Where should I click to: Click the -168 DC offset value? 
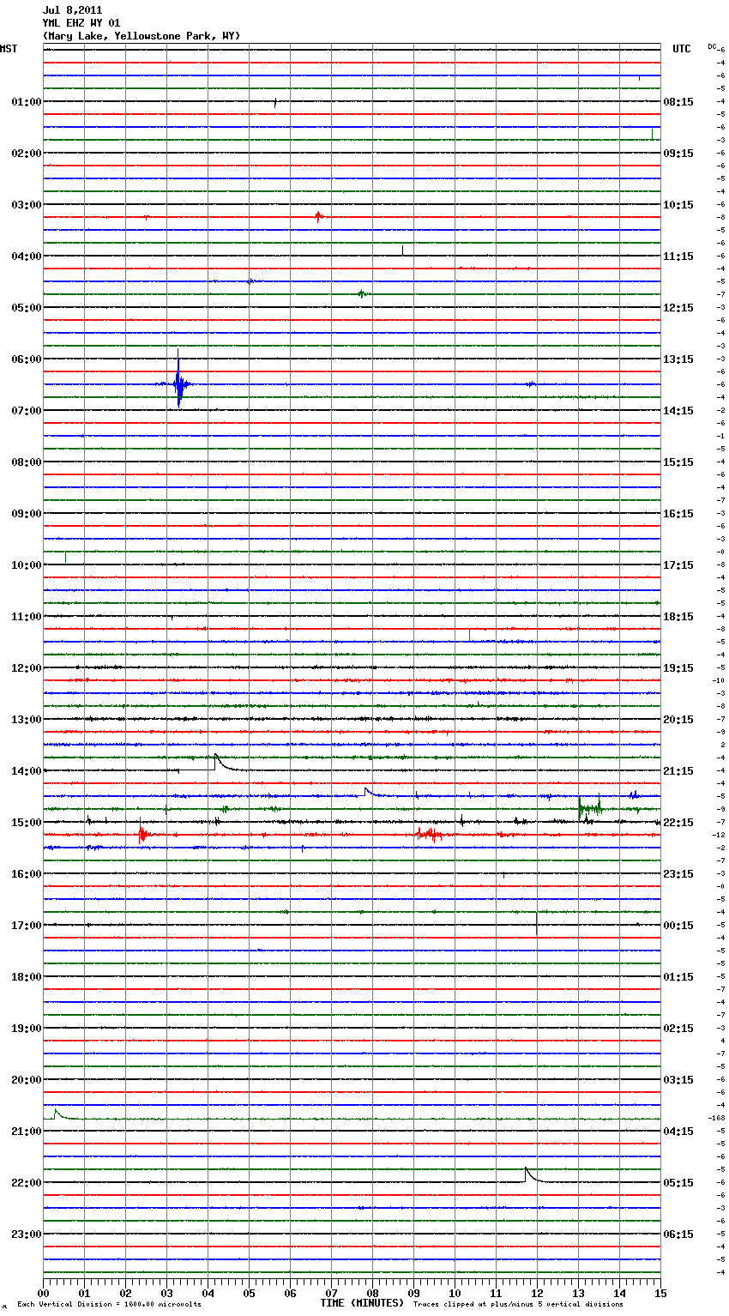[717, 1118]
